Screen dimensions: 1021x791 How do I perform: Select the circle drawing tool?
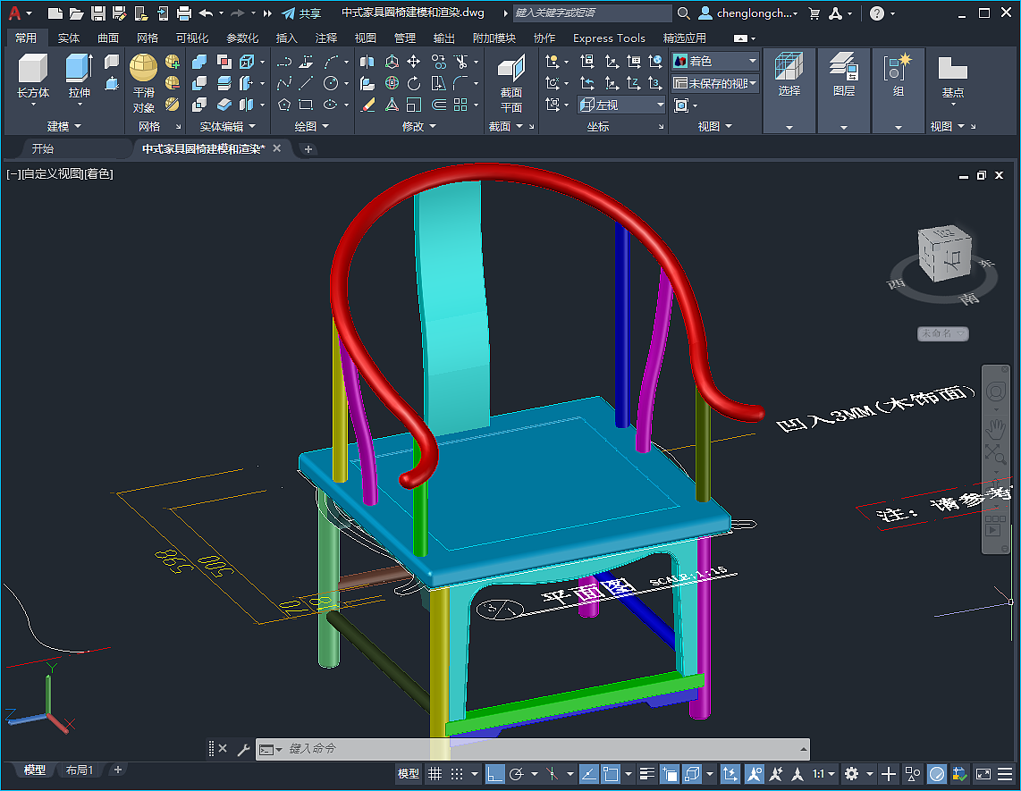pyautogui.click(x=331, y=83)
